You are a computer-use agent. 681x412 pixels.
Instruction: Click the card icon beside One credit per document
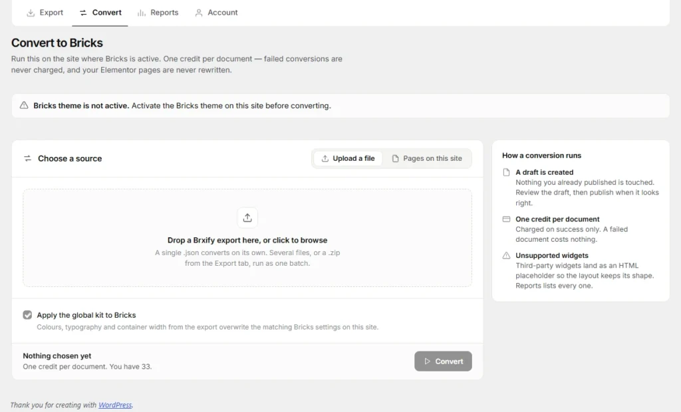tap(506, 219)
